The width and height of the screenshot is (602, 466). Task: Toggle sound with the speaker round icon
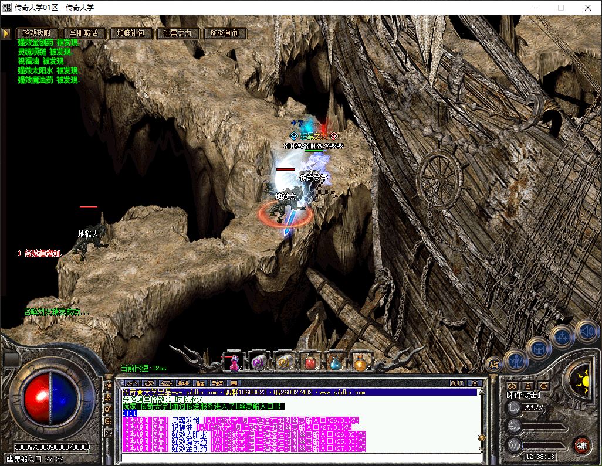click(587, 331)
